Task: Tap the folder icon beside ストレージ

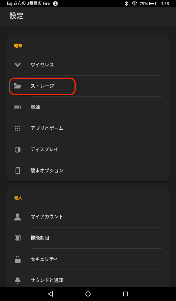Action: pos(18,86)
